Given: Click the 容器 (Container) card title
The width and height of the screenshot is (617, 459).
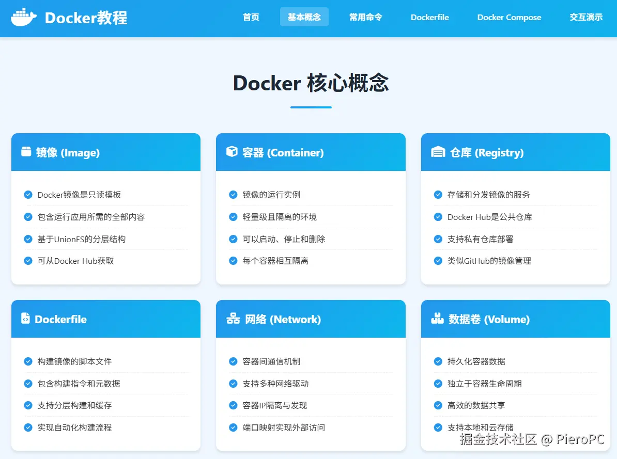Looking at the screenshot, I should (283, 153).
